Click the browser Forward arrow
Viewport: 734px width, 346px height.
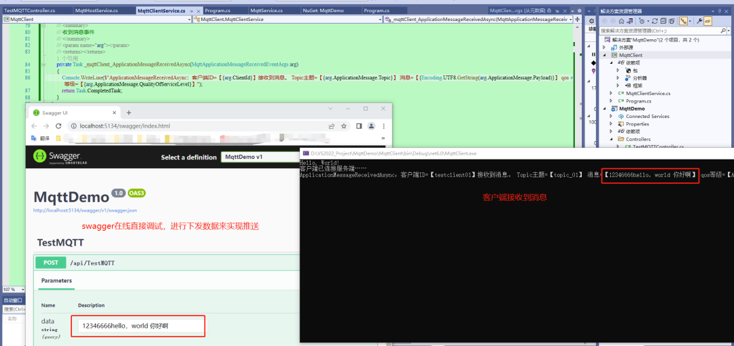[x=46, y=126]
